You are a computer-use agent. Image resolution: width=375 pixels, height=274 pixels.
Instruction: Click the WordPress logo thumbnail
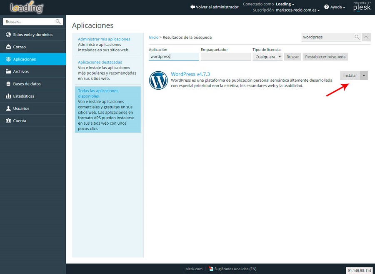click(x=158, y=80)
